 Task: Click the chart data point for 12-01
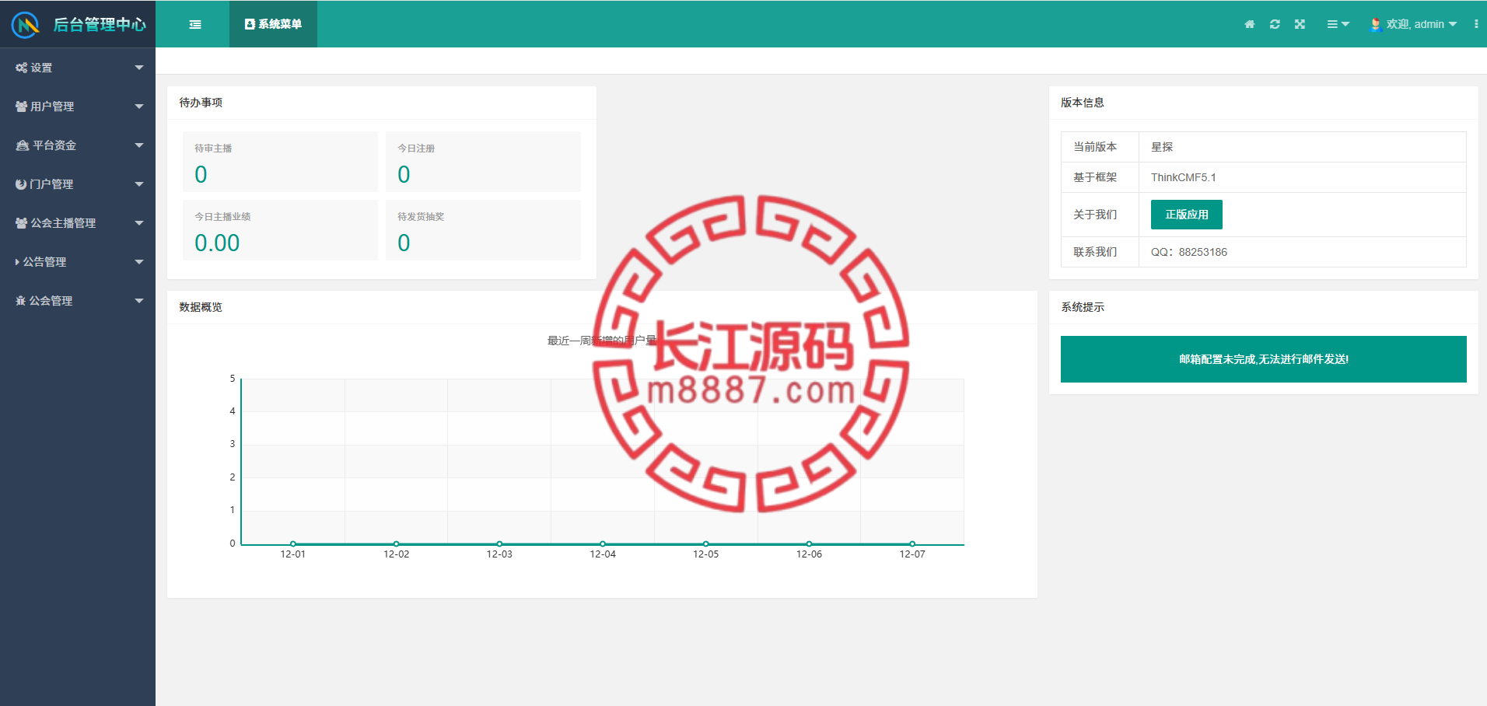tap(293, 544)
